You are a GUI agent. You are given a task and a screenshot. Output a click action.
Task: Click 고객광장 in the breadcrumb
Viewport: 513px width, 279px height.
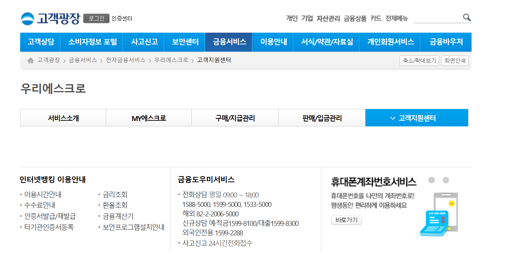[49, 60]
